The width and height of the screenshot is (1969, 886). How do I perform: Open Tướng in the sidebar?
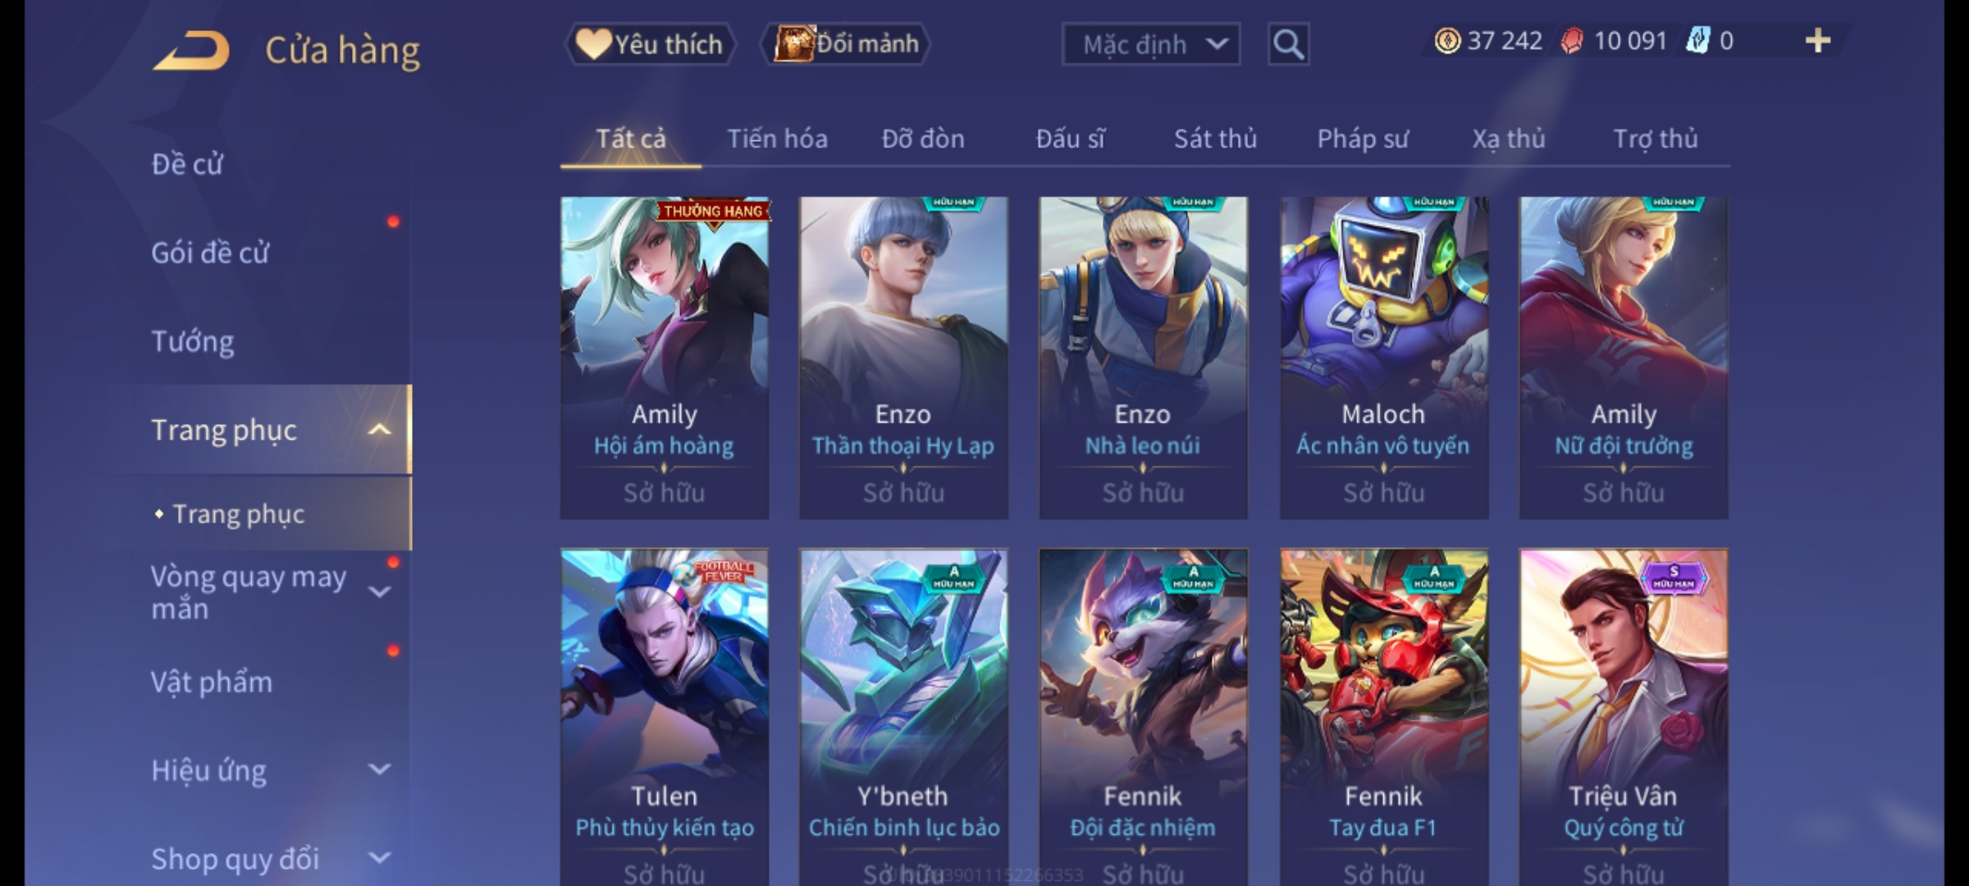(x=193, y=341)
